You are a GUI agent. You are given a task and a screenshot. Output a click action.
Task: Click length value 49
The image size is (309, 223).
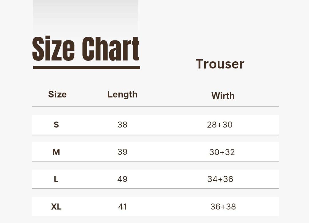tap(122, 179)
